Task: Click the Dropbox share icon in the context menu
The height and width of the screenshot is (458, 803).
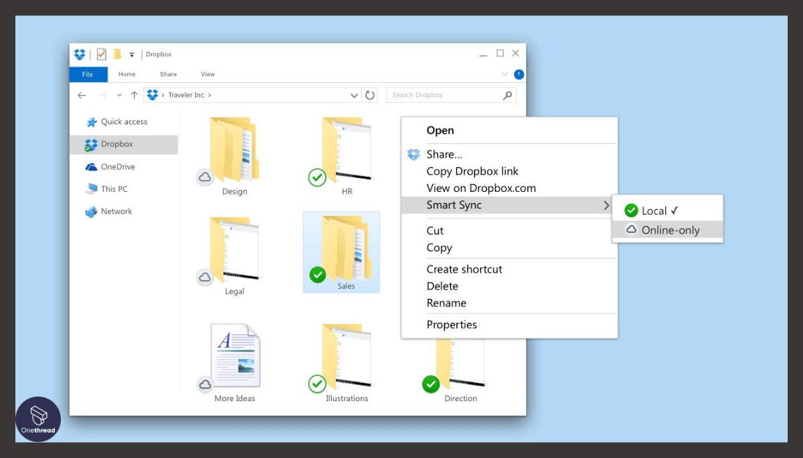Action: click(414, 154)
